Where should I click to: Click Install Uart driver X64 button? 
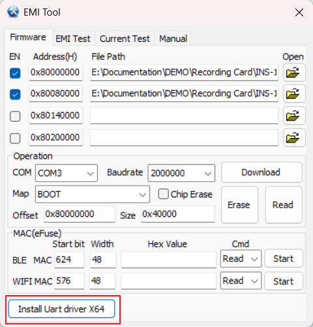tap(61, 309)
